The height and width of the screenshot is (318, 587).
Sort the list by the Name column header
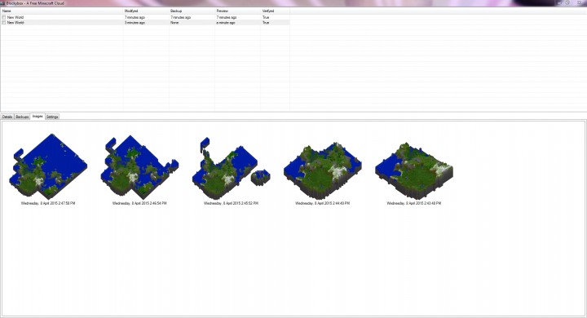click(61, 11)
